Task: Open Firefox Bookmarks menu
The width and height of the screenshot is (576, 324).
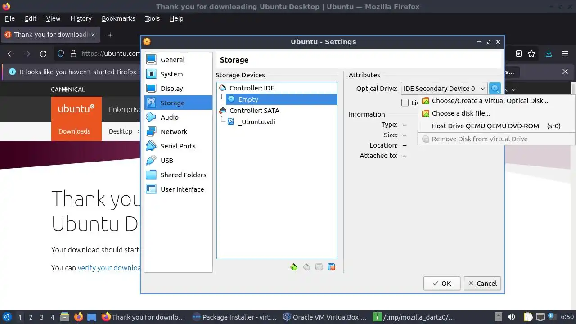Action: point(118,18)
